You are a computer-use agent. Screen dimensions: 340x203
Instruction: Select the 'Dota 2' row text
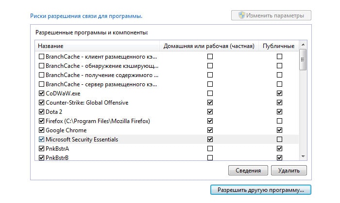pos(54,112)
